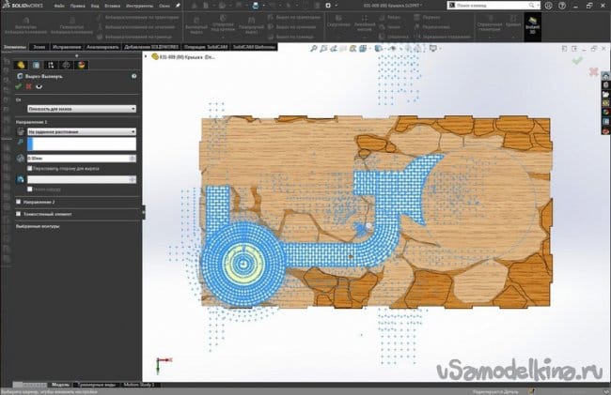Select the Motion Study 1 tab
The width and height of the screenshot is (611, 395).
pyautogui.click(x=142, y=385)
